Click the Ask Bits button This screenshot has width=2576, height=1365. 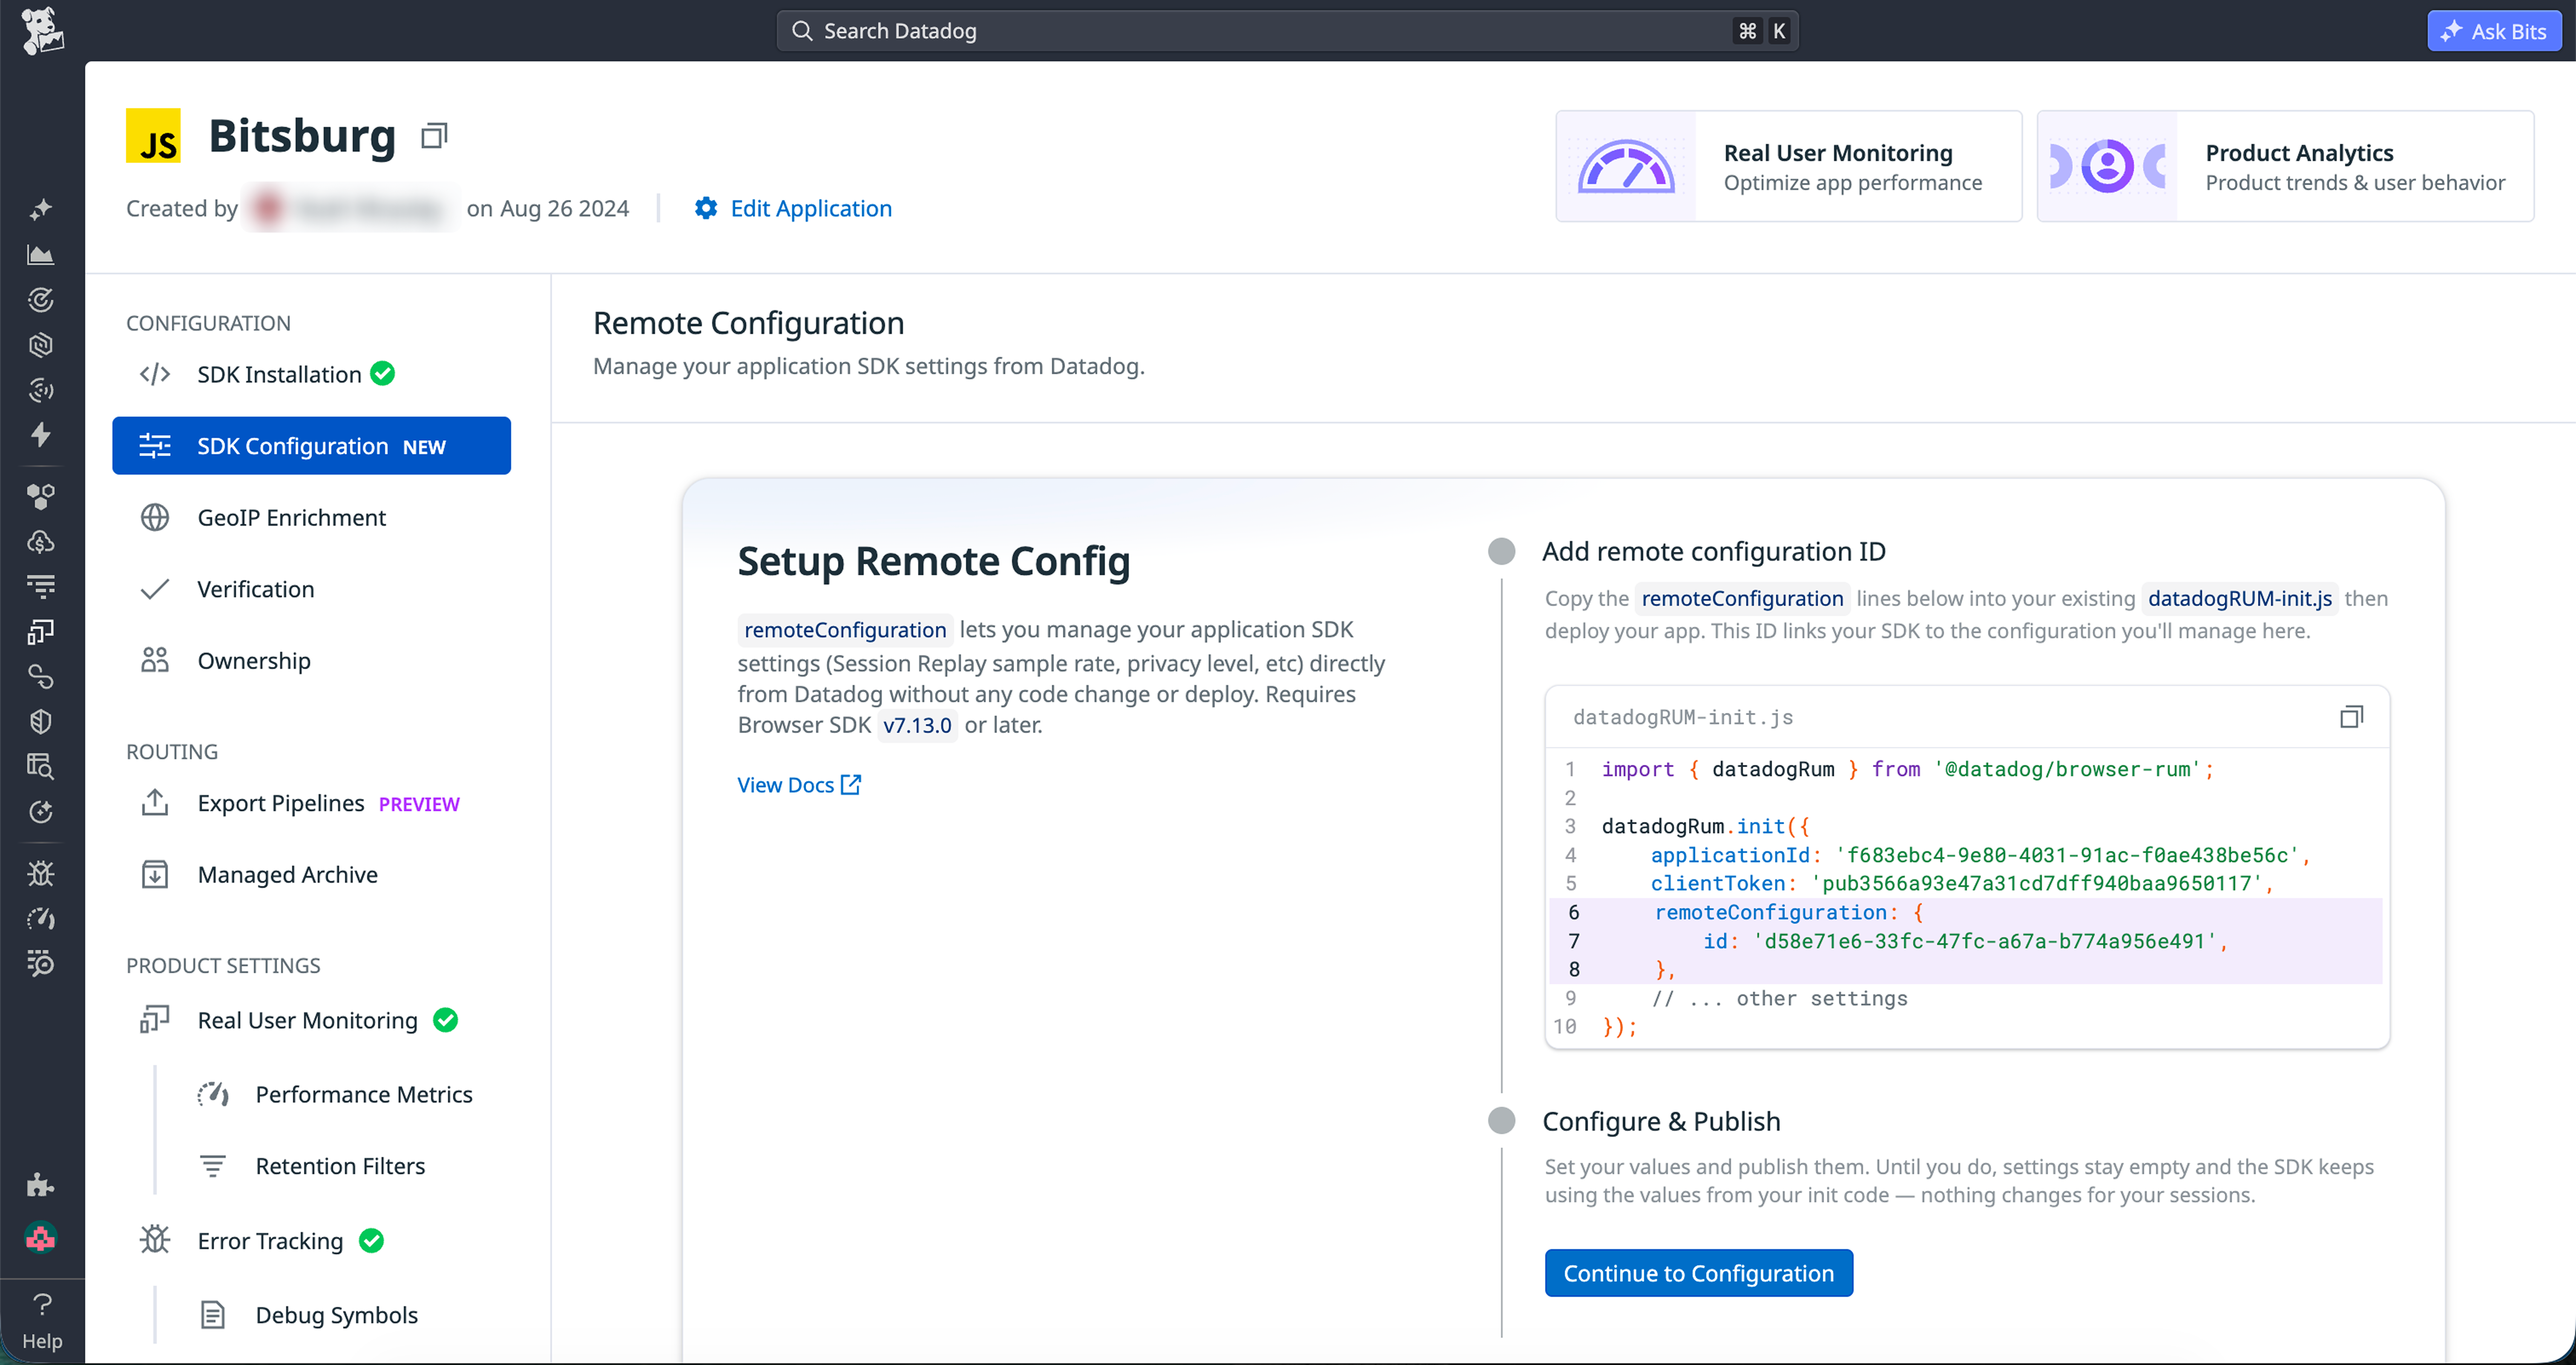point(2493,31)
